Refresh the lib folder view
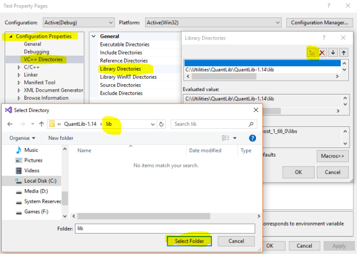Viewport: 357px width, 254px height. (161, 124)
